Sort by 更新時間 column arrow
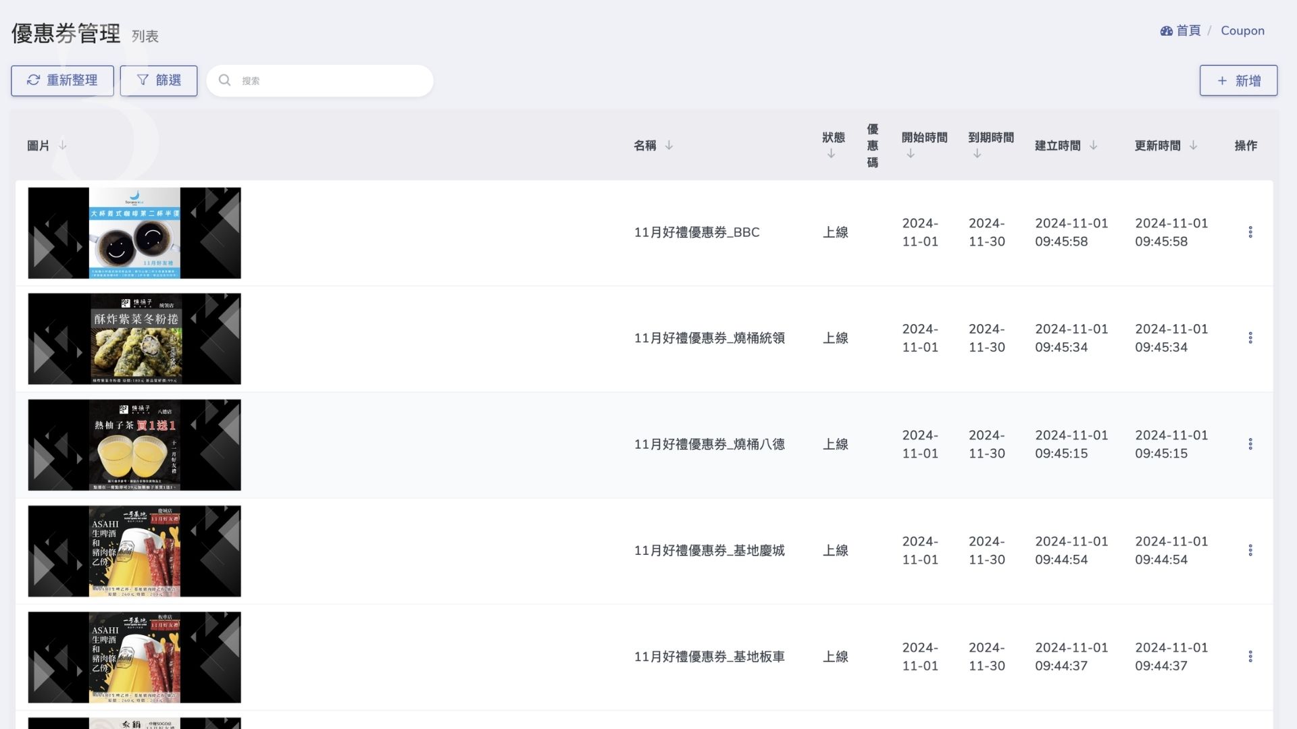 point(1193,145)
